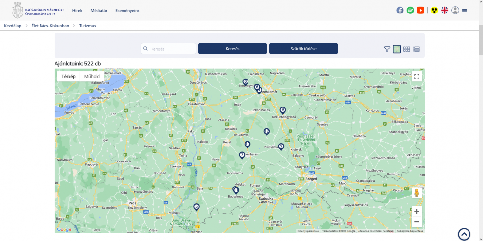The image size is (483, 241).
Task: Click the county crest logo
Action: pos(17,10)
